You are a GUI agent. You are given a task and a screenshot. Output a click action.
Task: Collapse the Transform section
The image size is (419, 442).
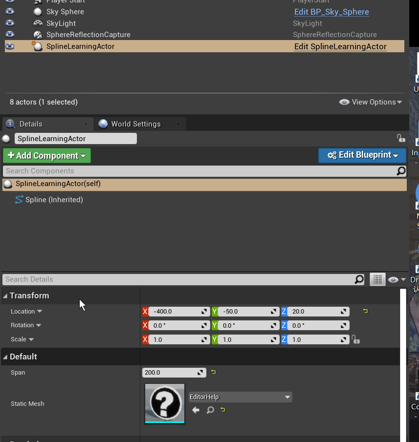(x=5, y=295)
